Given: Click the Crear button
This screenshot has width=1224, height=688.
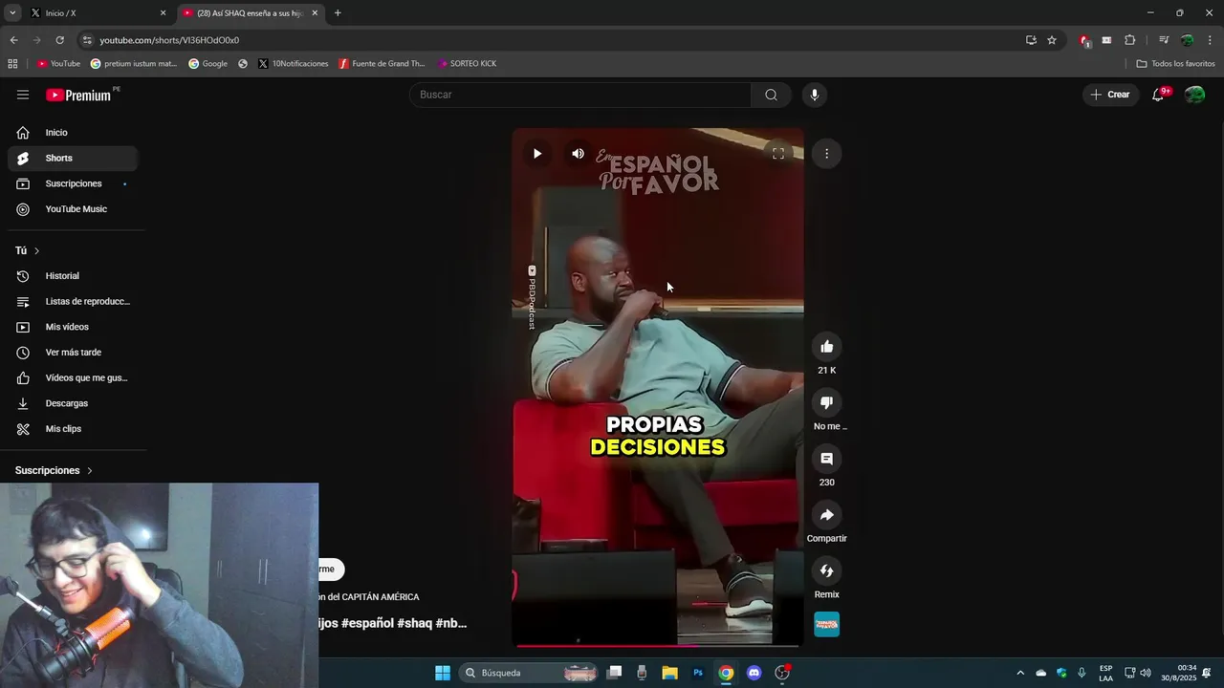Looking at the screenshot, I should coord(1111,95).
